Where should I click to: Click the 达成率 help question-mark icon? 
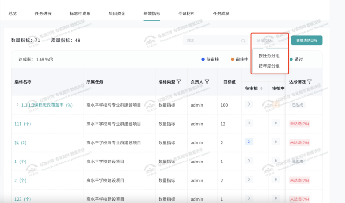click(51, 60)
